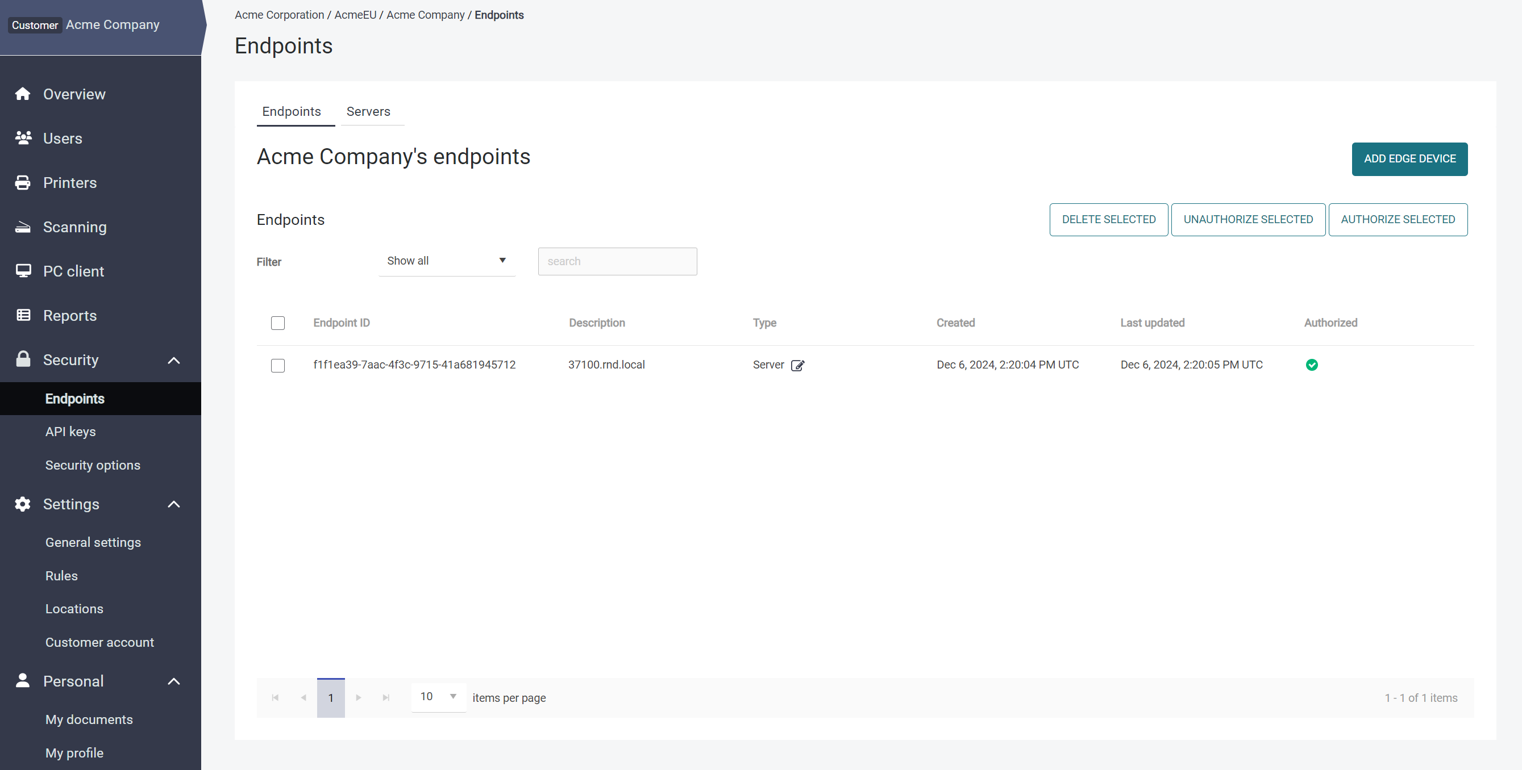Collapse the Settings section chevron
1522x770 pixels.
coord(174,504)
